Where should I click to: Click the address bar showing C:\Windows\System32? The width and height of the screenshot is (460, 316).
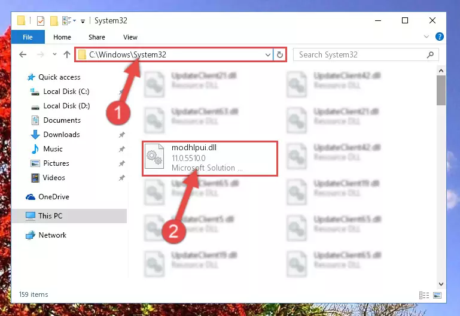[x=173, y=55]
